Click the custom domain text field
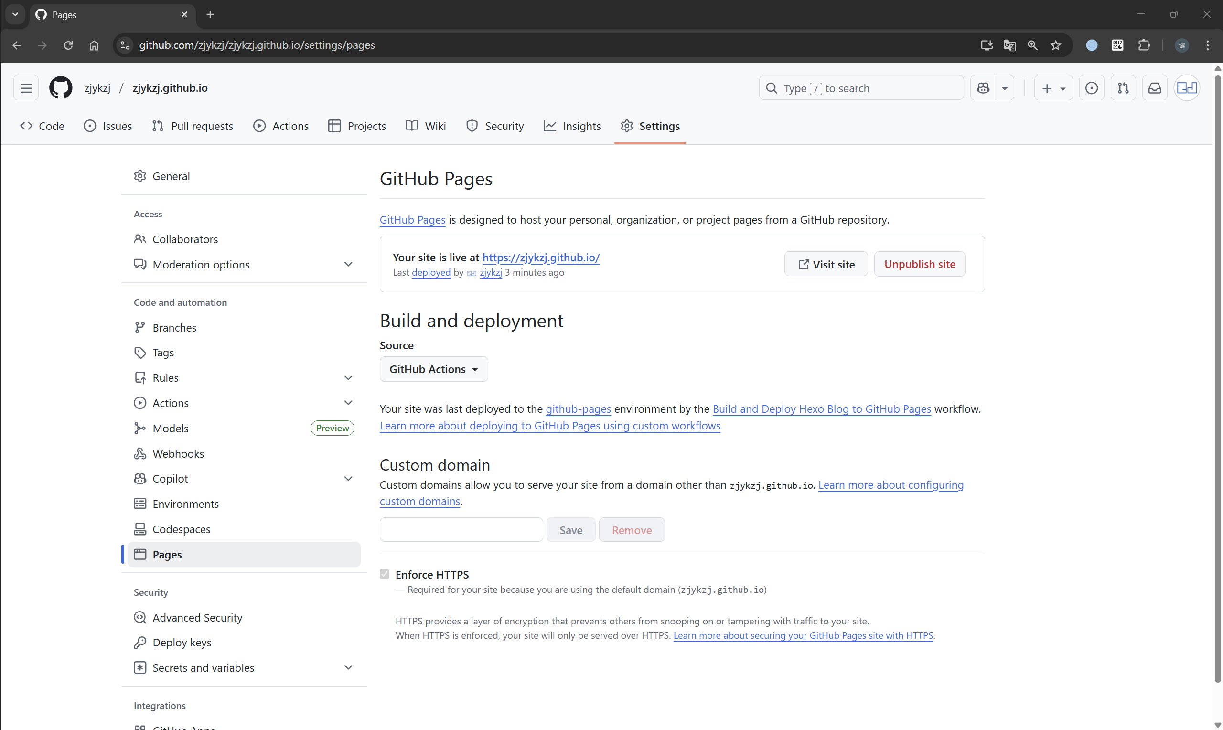This screenshot has width=1223, height=730. [x=461, y=530]
